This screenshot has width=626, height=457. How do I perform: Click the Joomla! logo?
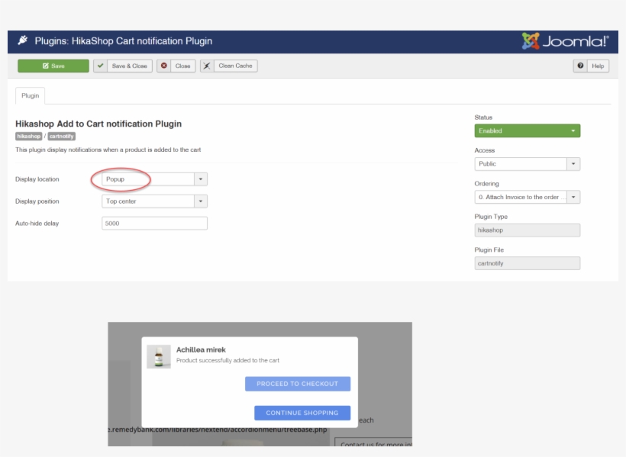pos(565,41)
